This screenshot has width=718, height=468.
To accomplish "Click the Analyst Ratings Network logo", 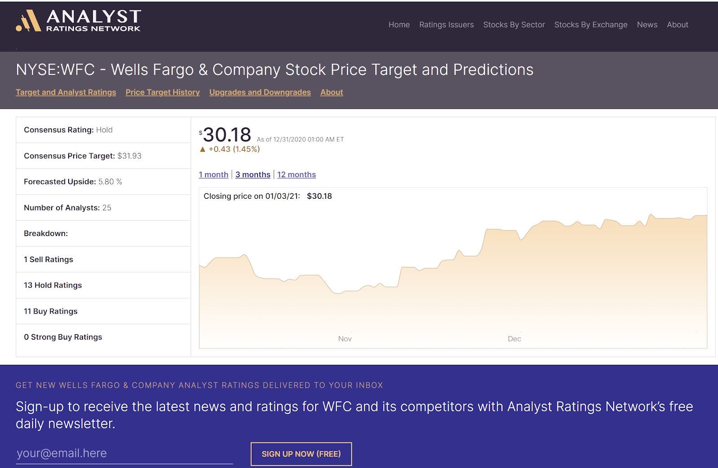I will pyautogui.click(x=79, y=21).
